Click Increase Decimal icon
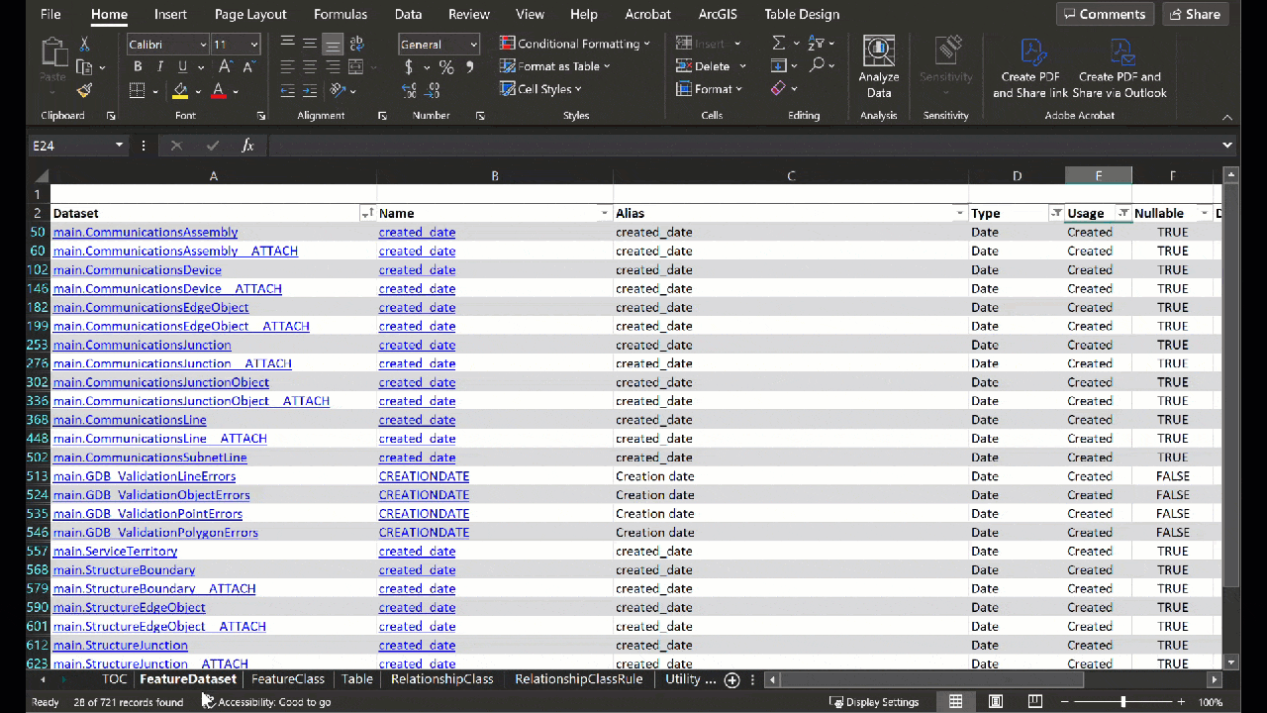 [409, 90]
